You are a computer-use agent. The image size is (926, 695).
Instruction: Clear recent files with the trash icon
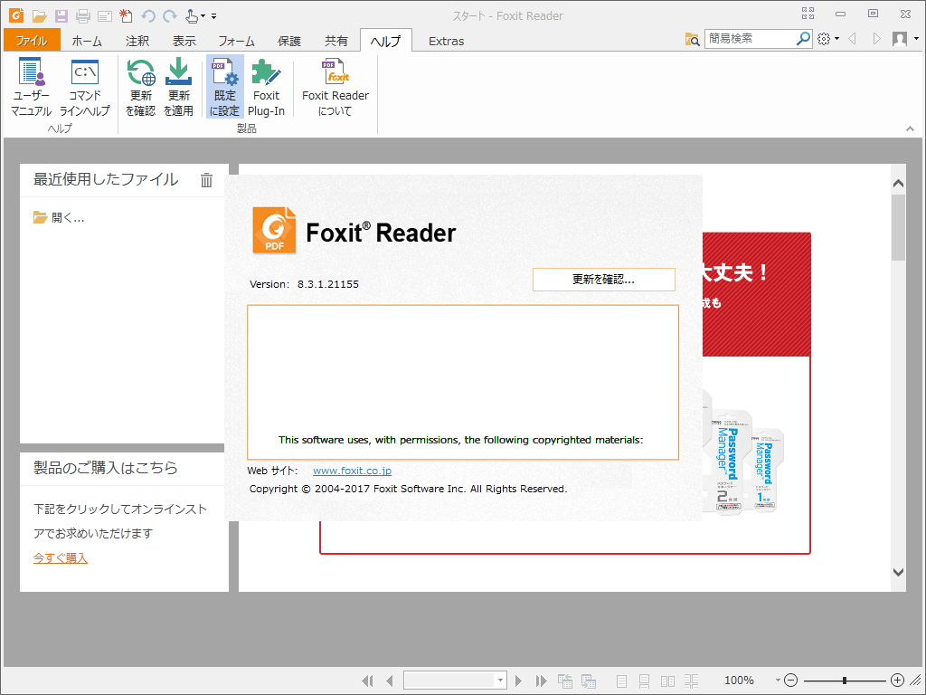[206, 180]
